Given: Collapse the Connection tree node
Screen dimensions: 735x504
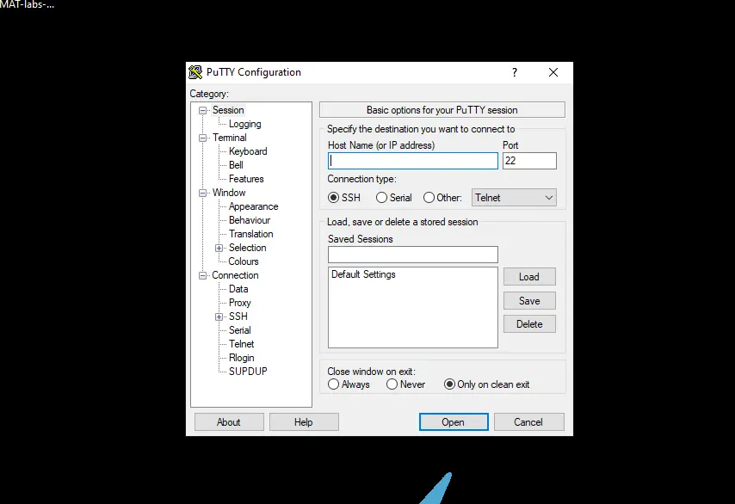Looking at the screenshot, I should 202,275.
